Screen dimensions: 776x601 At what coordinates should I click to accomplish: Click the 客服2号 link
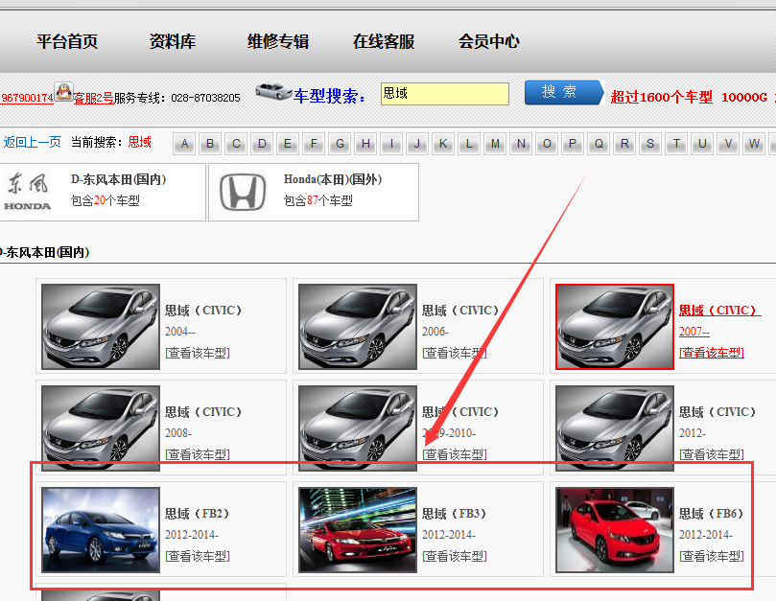pyautogui.click(x=94, y=98)
